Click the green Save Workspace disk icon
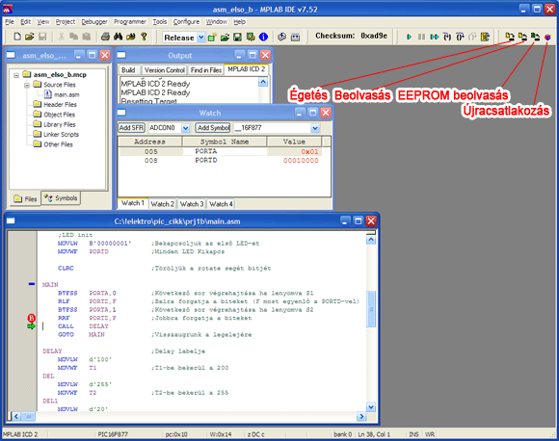The height and width of the screenshot is (441, 559). [x=238, y=37]
